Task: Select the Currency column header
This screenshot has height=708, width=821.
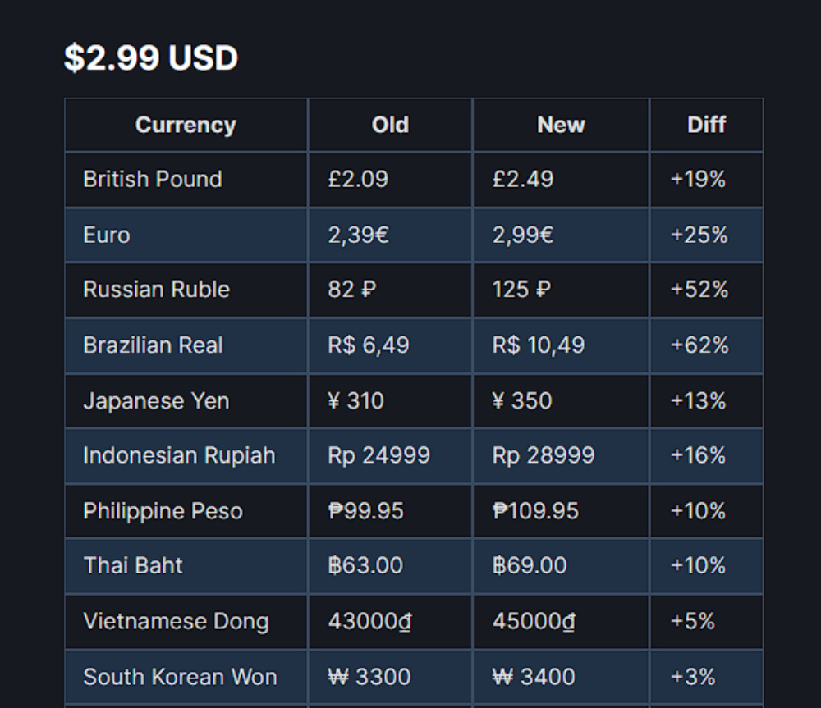Action: pyautogui.click(x=186, y=125)
